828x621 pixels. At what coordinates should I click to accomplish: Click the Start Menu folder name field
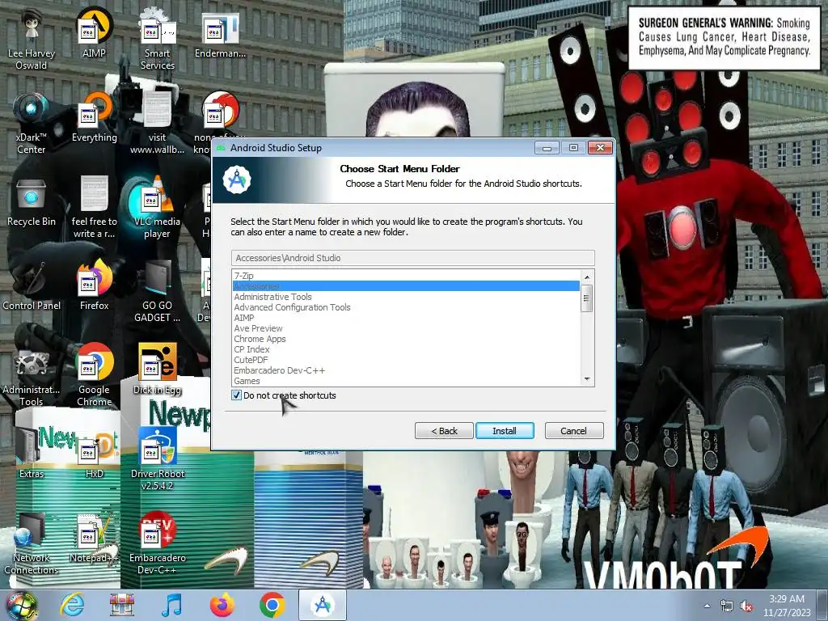(x=413, y=258)
